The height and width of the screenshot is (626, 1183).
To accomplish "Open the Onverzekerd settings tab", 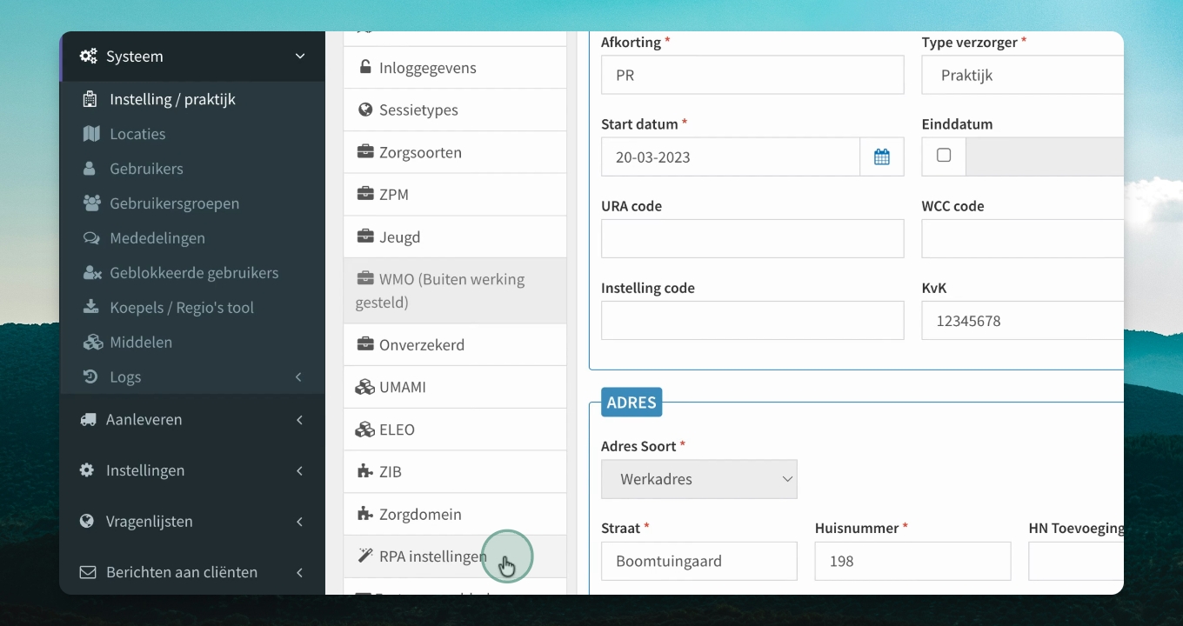I will [x=455, y=345].
